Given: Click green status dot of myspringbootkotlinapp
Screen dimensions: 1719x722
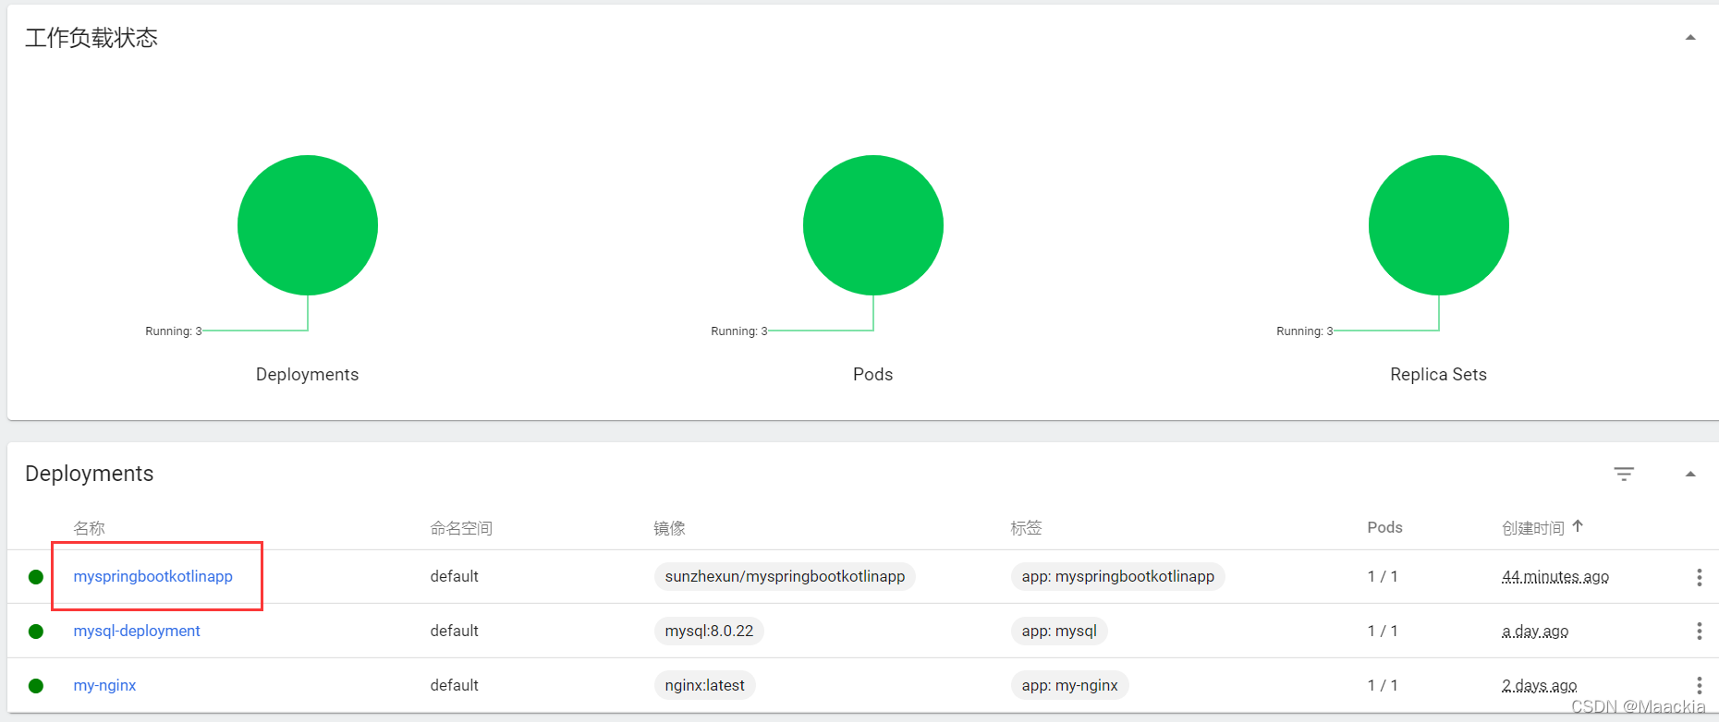Looking at the screenshot, I should pyautogui.click(x=36, y=577).
